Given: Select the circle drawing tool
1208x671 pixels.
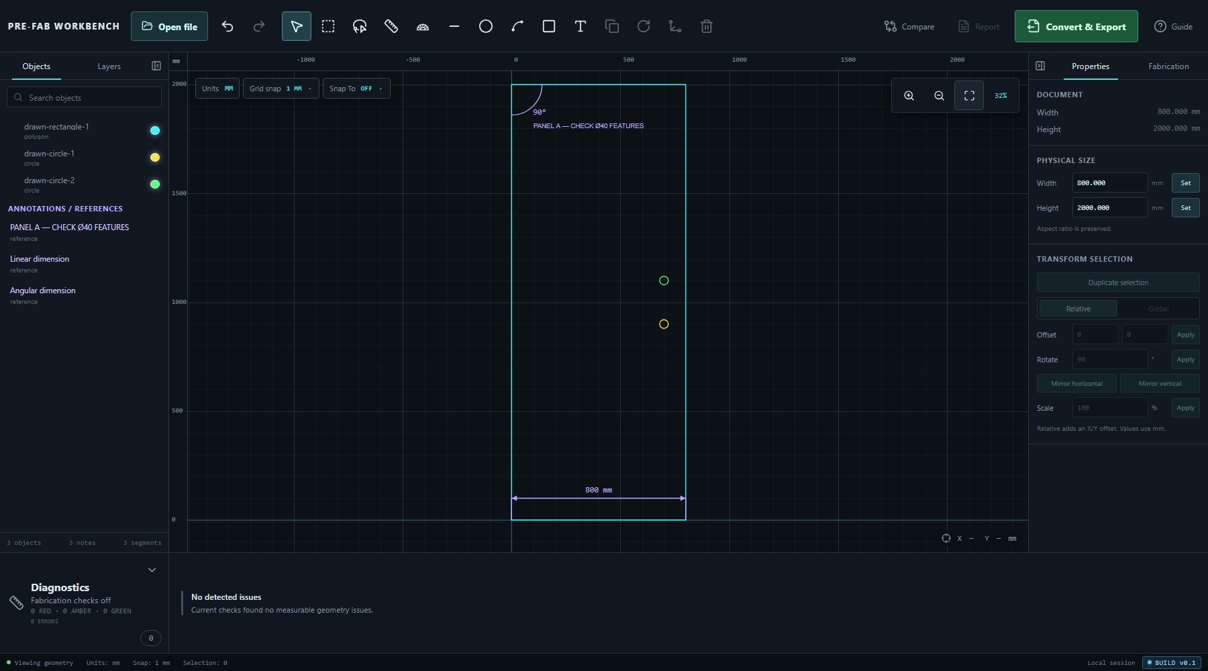Looking at the screenshot, I should tap(486, 26).
